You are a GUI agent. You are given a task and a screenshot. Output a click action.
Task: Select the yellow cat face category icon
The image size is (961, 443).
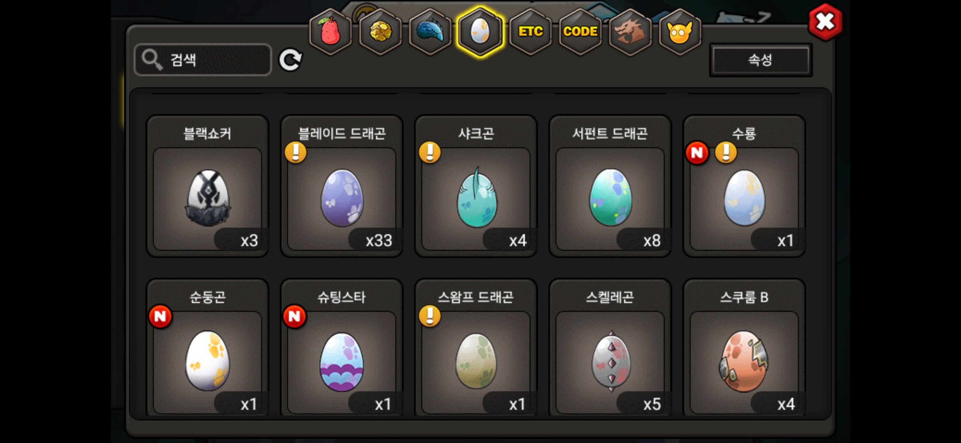[x=680, y=32]
